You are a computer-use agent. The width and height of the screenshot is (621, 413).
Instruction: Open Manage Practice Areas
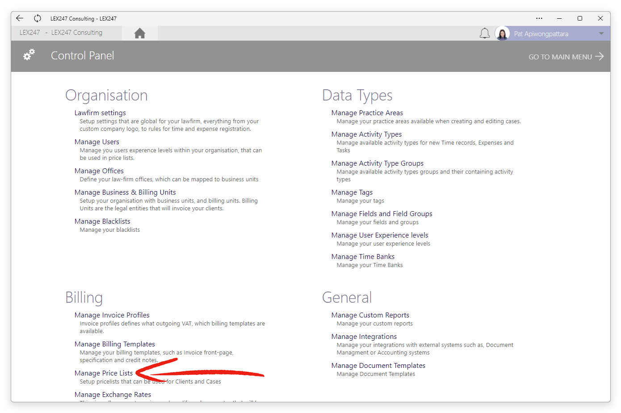[x=367, y=113]
